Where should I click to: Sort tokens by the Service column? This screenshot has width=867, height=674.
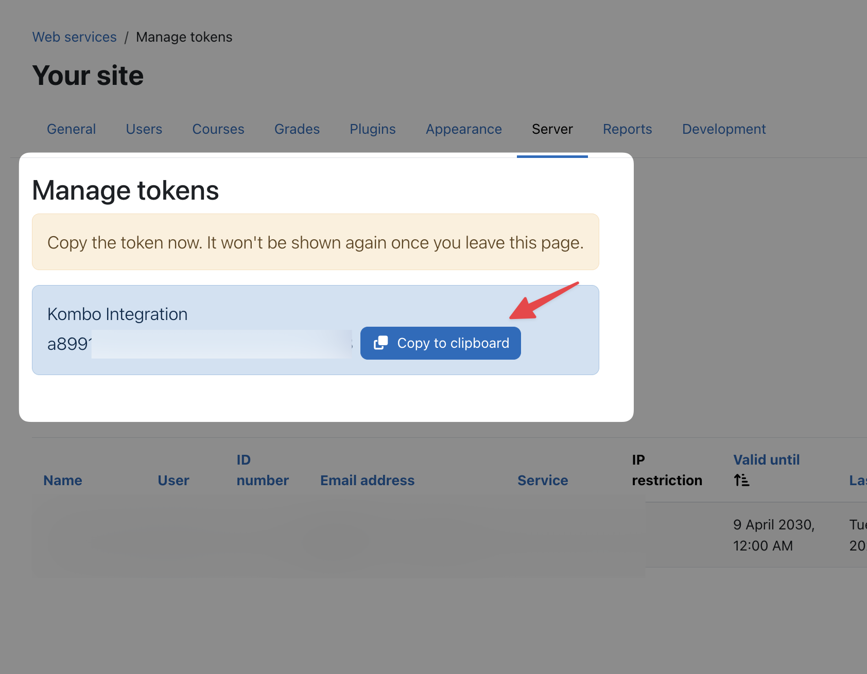point(542,480)
